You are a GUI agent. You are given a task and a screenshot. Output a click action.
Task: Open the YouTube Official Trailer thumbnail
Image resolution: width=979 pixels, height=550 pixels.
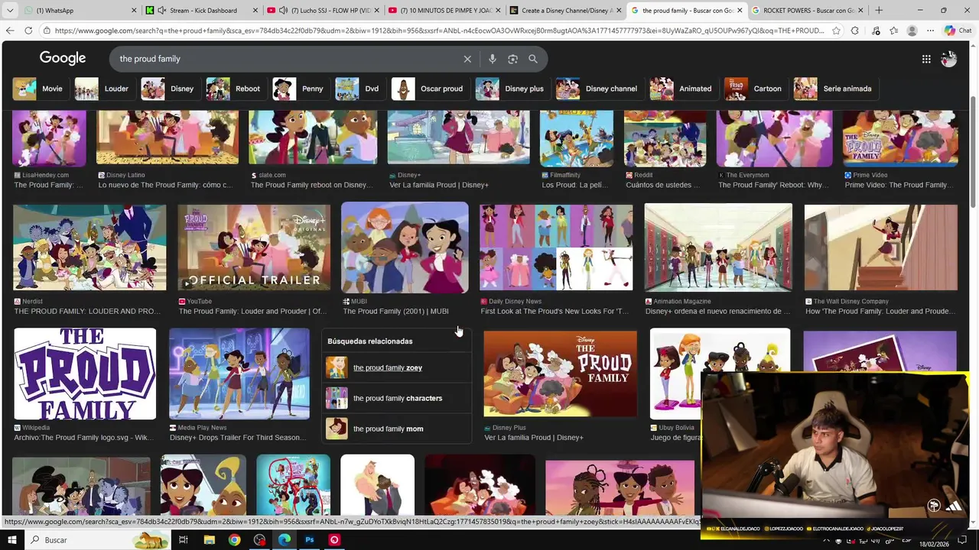(x=254, y=247)
